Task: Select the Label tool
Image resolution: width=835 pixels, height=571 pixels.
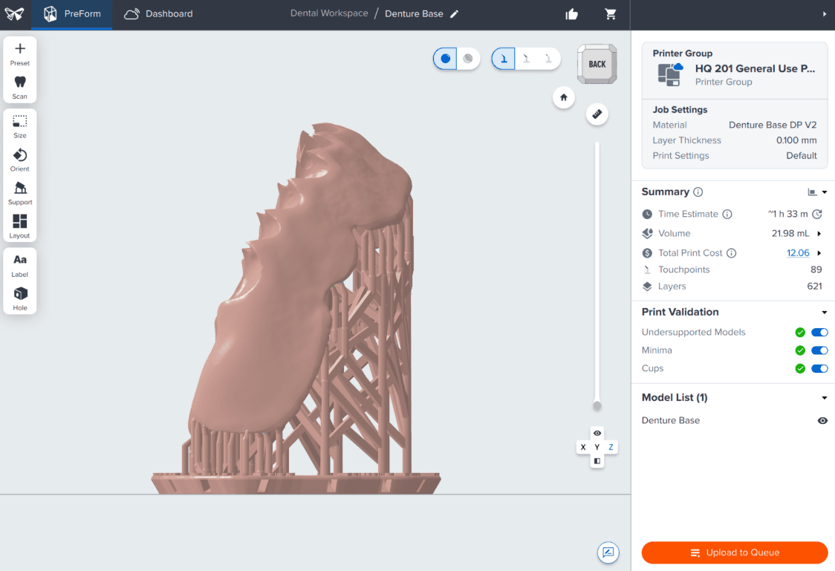Action: pos(20,265)
